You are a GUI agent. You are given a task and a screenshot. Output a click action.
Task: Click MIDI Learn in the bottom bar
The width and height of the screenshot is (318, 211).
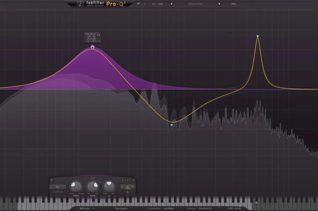pos(85,208)
